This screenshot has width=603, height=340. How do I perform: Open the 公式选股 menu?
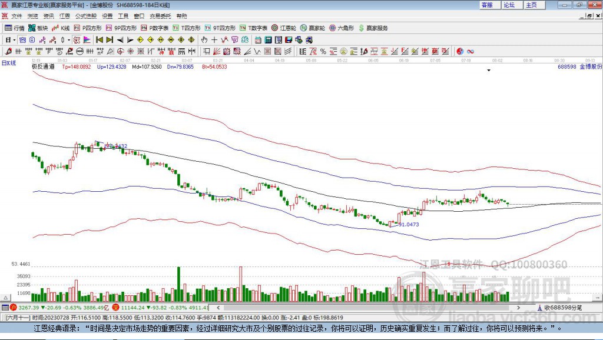[86, 16]
